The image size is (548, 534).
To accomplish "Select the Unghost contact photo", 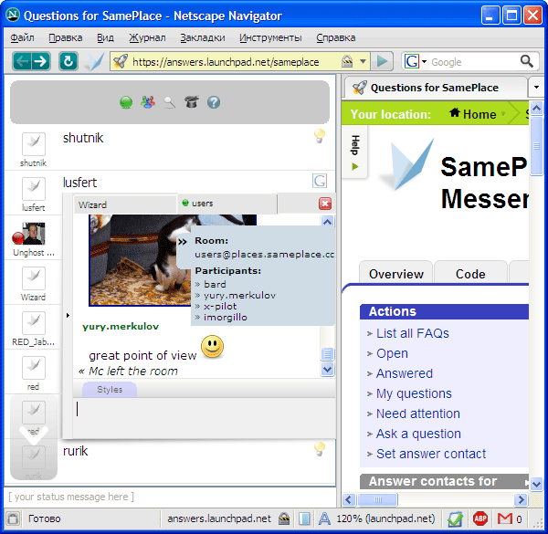I will click(x=34, y=234).
